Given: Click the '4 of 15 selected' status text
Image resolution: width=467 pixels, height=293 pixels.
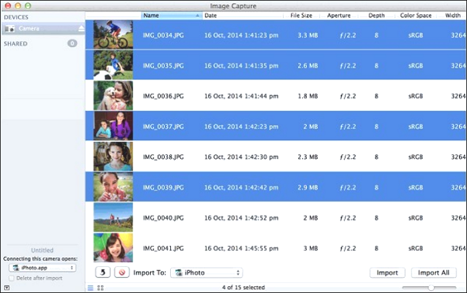Looking at the screenshot, I should [x=244, y=288].
